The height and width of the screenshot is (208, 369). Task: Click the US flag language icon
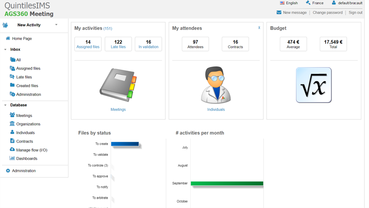[x=282, y=3]
